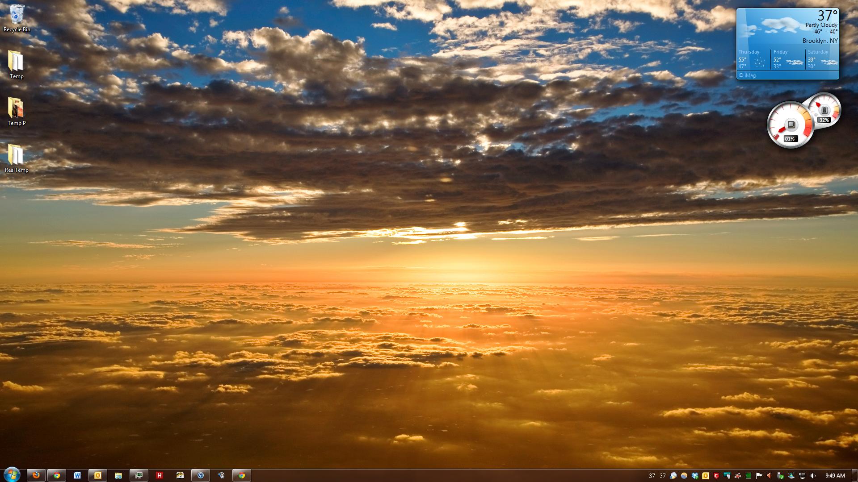Open the Dropbox tray icon
Viewport: 858px width, 482px height.
point(695,476)
